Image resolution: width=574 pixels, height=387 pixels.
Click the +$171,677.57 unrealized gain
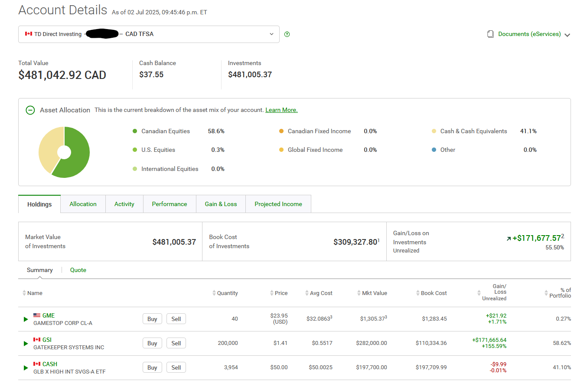537,238
